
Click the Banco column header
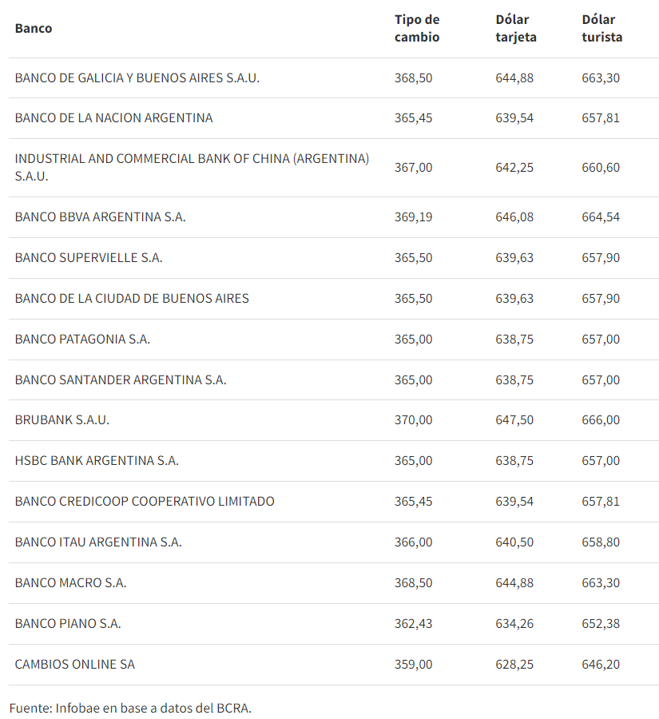tap(34, 29)
